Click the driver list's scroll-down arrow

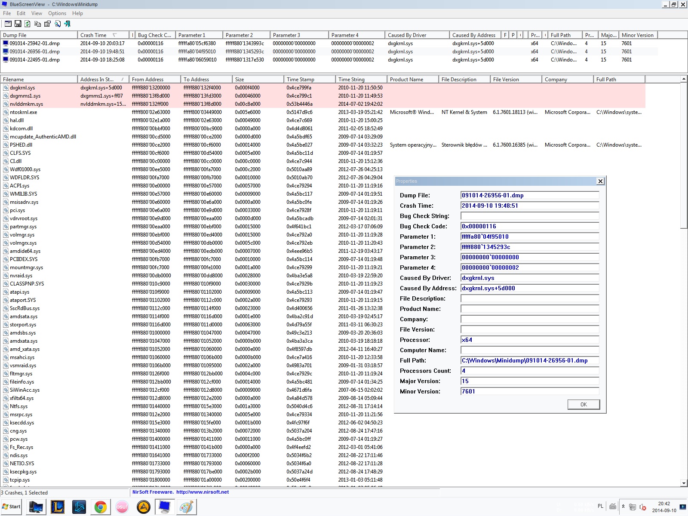684,483
